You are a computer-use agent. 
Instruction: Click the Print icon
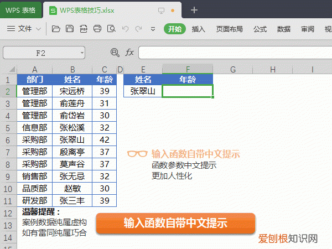97,29
